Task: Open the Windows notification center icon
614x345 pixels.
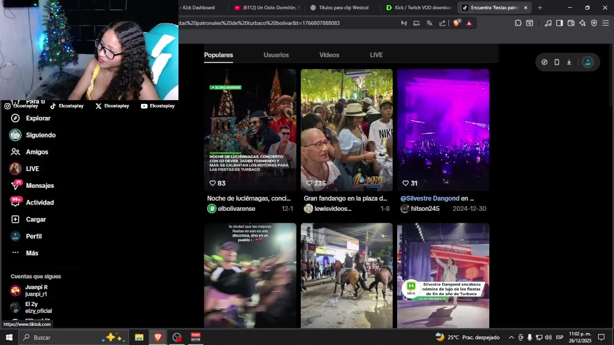Action: pyautogui.click(x=602, y=337)
